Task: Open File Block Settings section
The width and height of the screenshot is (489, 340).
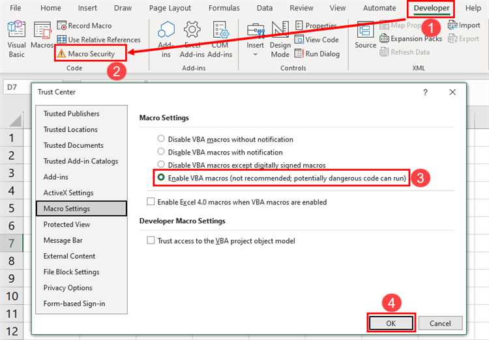Action: coord(81,272)
